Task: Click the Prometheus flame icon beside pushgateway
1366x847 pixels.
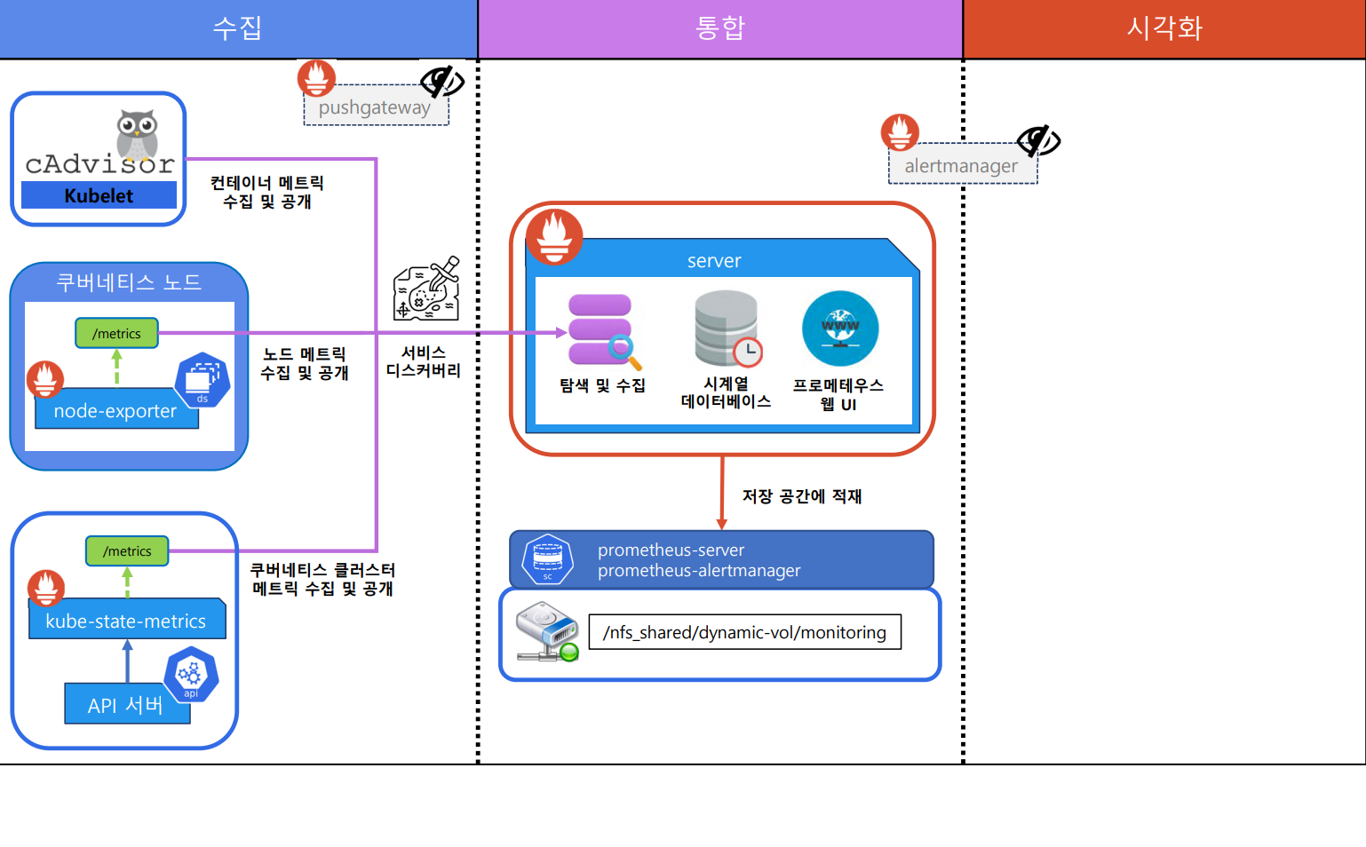Action: click(316, 78)
